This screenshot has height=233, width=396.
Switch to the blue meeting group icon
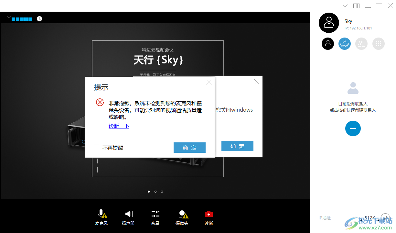(x=345, y=44)
